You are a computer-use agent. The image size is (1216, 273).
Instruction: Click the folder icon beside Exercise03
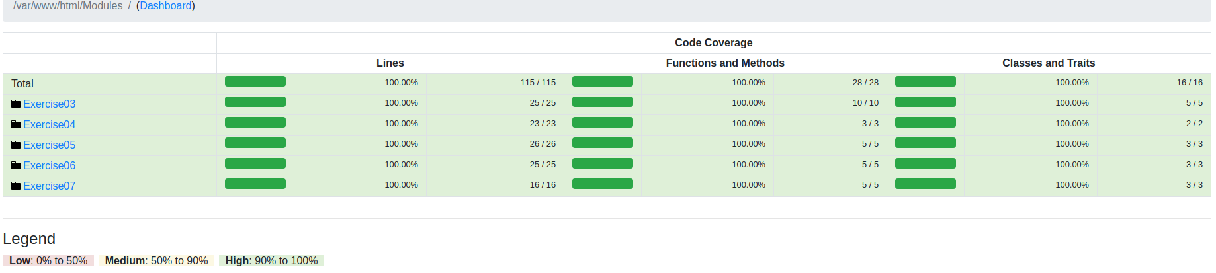[16, 104]
